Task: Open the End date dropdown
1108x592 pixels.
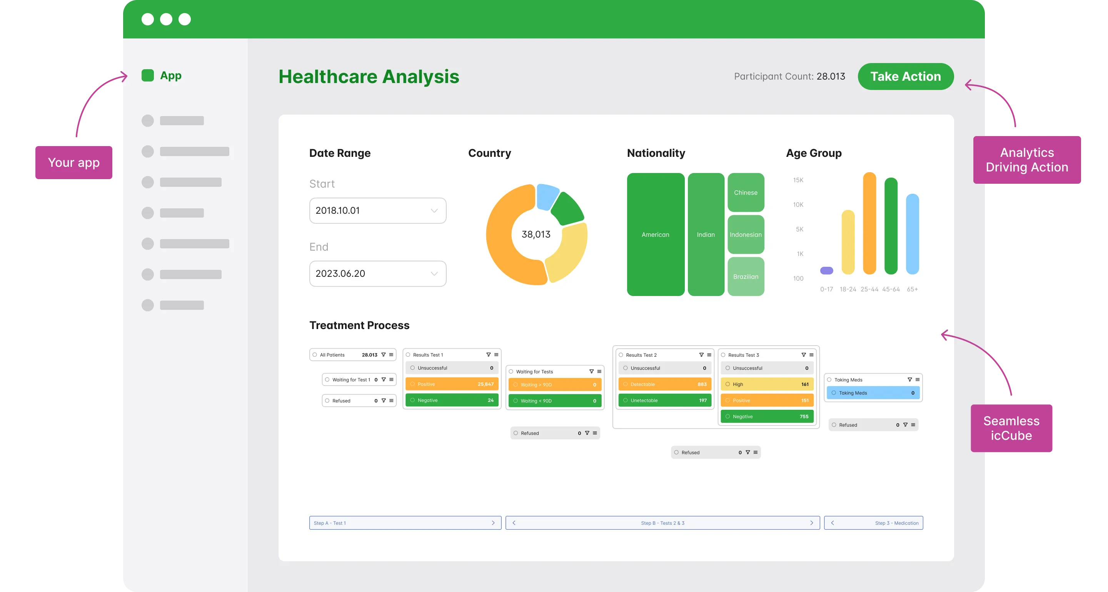Action: [x=378, y=273]
